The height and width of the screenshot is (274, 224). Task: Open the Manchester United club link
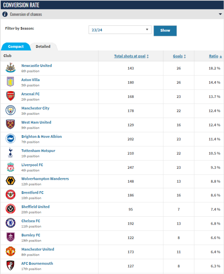38,249
